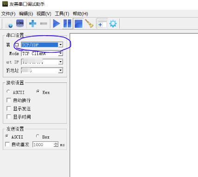Enable the 自动换行 checkbox

[x=9, y=100]
